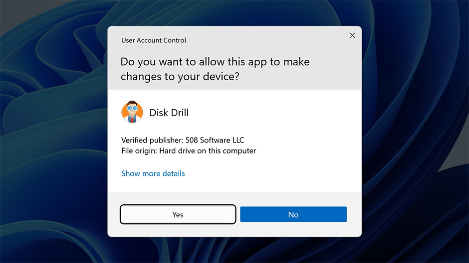Image resolution: width=469 pixels, height=263 pixels.
Task: Click the User Account Control title text
Action: click(154, 40)
